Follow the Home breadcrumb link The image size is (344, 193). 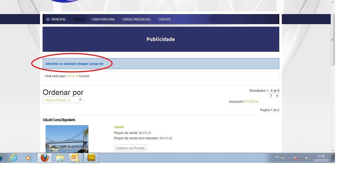pyautogui.click(x=71, y=76)
